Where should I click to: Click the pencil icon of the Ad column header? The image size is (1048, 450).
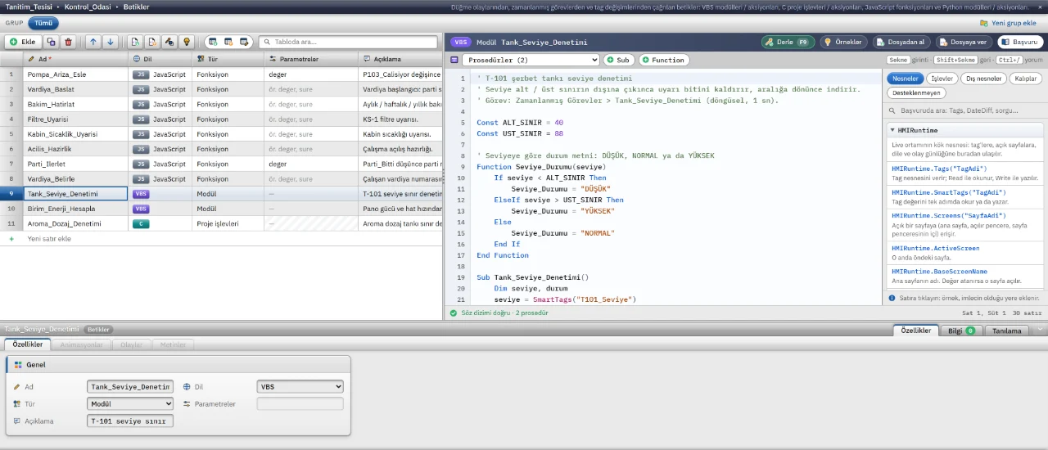(31, 59)
